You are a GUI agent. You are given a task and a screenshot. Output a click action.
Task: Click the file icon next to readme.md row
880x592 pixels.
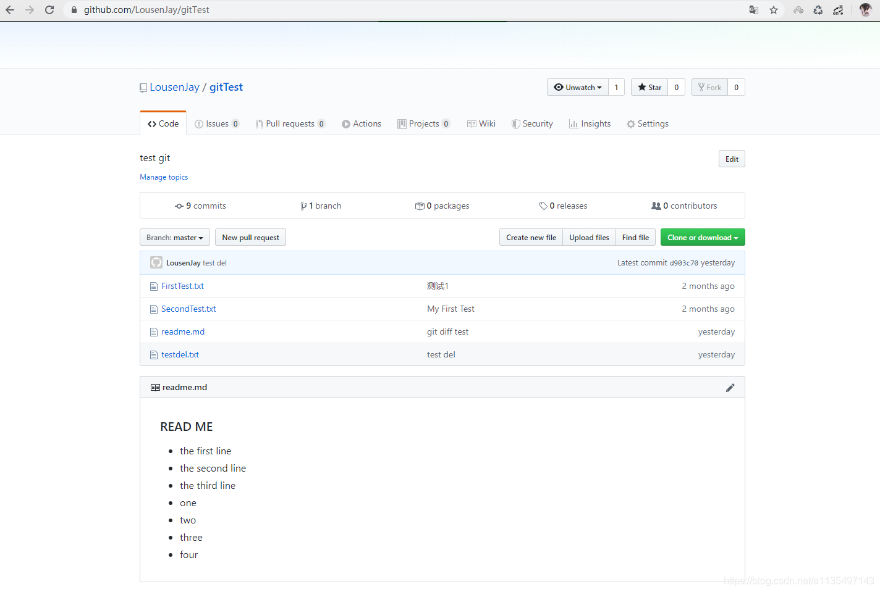tap(154, 332)
